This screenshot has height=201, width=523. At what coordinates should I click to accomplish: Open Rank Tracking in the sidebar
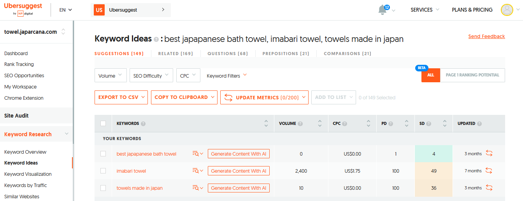[19, 64]
